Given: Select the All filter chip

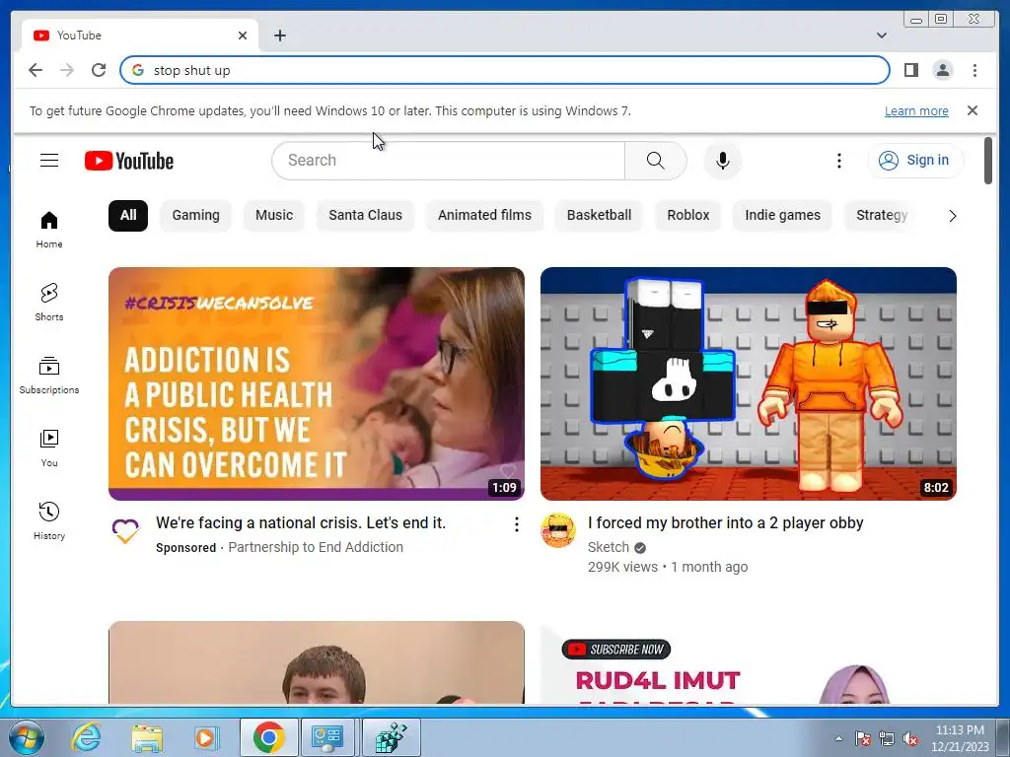Looking at the screenshot, I should click(x=128, y=215).
